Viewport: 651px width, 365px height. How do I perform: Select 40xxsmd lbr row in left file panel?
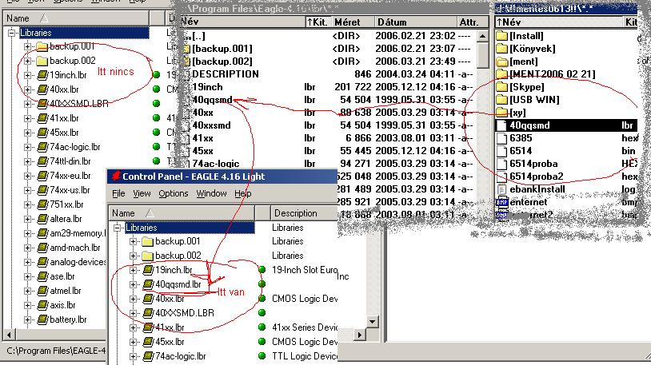click(328, 125)
